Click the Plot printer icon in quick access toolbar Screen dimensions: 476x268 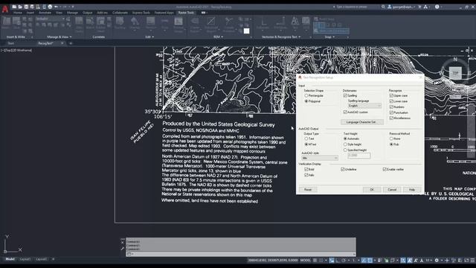(x=50, y=7)
